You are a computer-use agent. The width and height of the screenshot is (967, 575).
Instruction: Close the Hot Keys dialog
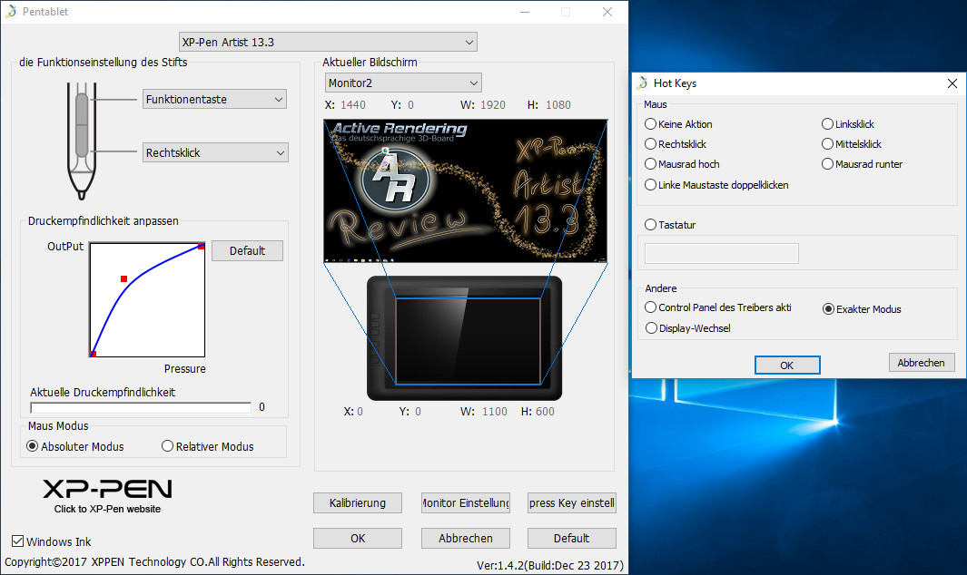point(952,83)
